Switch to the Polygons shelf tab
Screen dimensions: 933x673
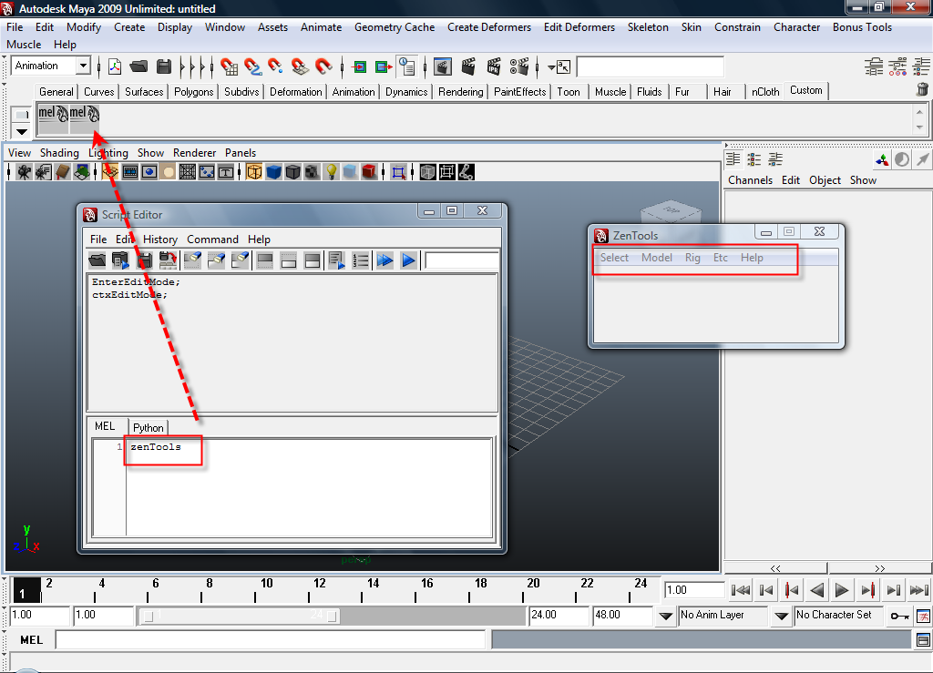coord(193,92)
